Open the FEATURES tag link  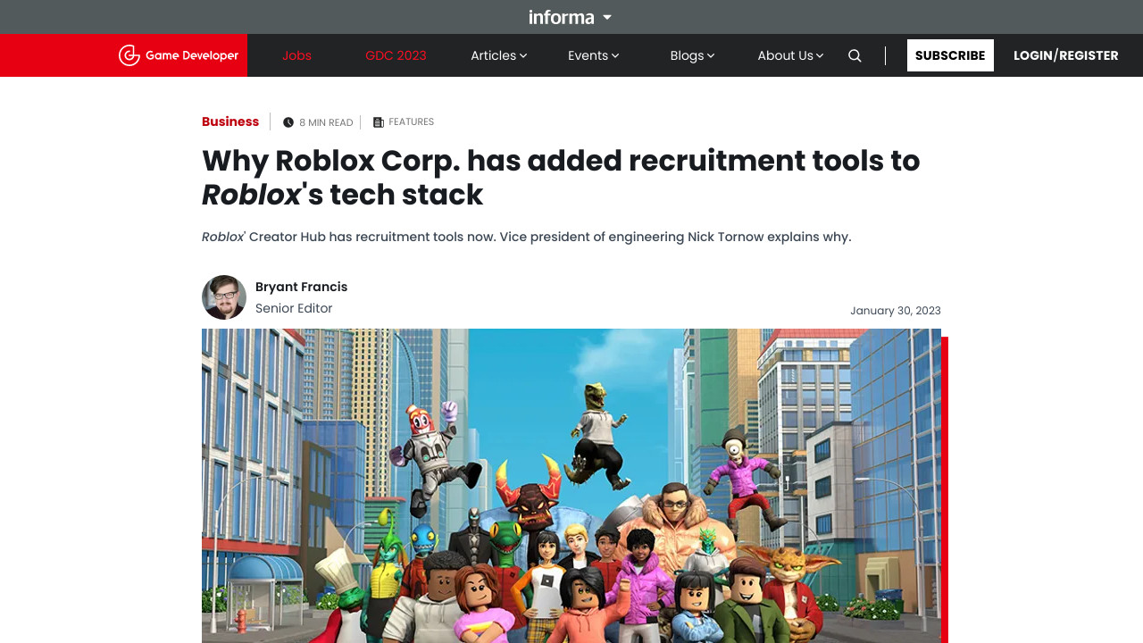click(x=411, y=121)
